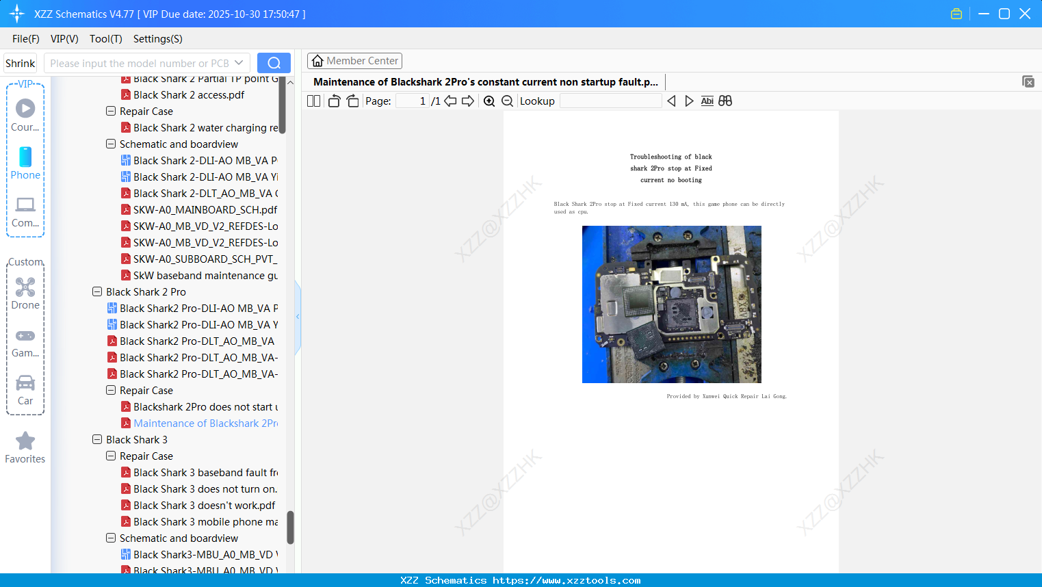Click the Shrink button
Viewport: 1042px width, 587px height.
pos(20,62)
